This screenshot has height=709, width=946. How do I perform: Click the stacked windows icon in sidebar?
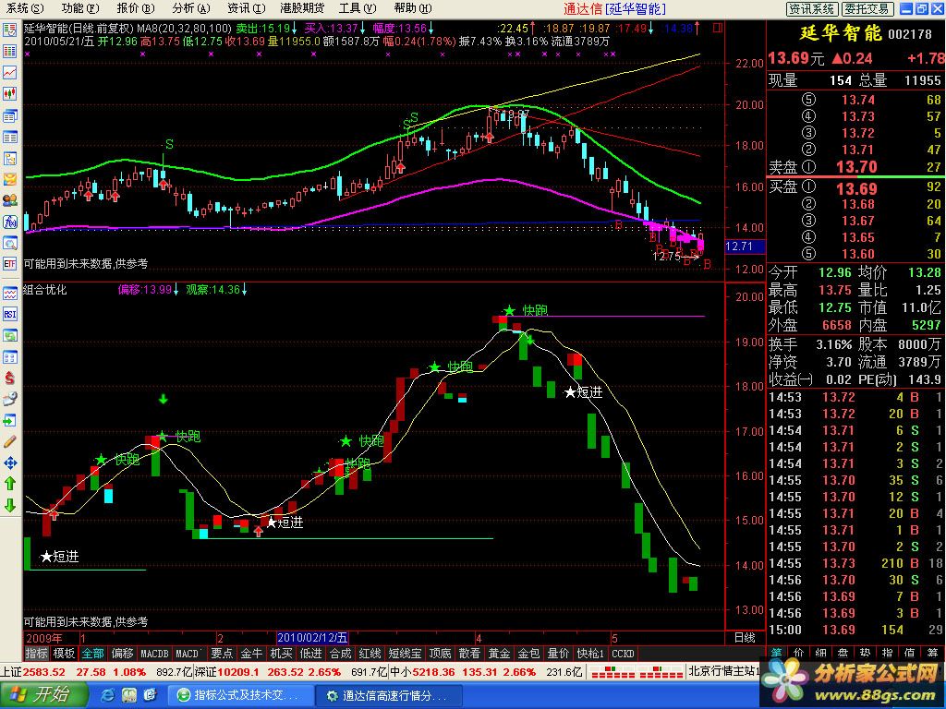pos(9,115)
